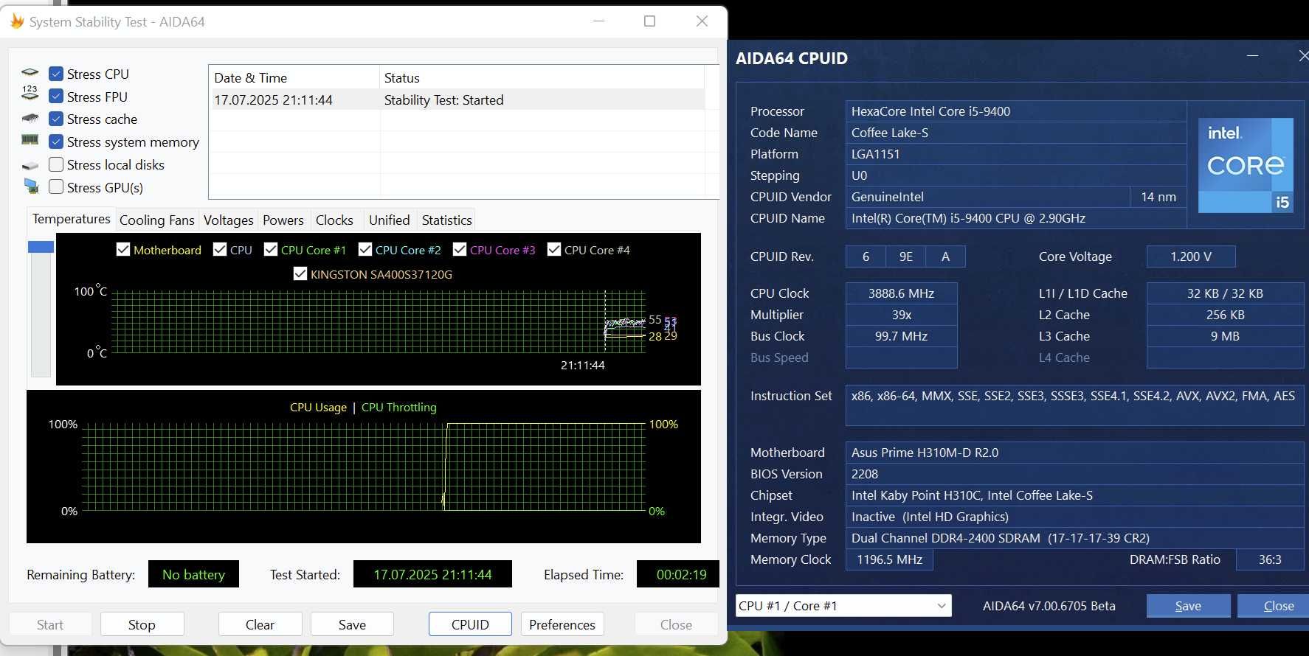This screenshot has width=1309, height=656.
Task: Minimize the AIDA64 CPUID window
Action: click(1252, 56)
